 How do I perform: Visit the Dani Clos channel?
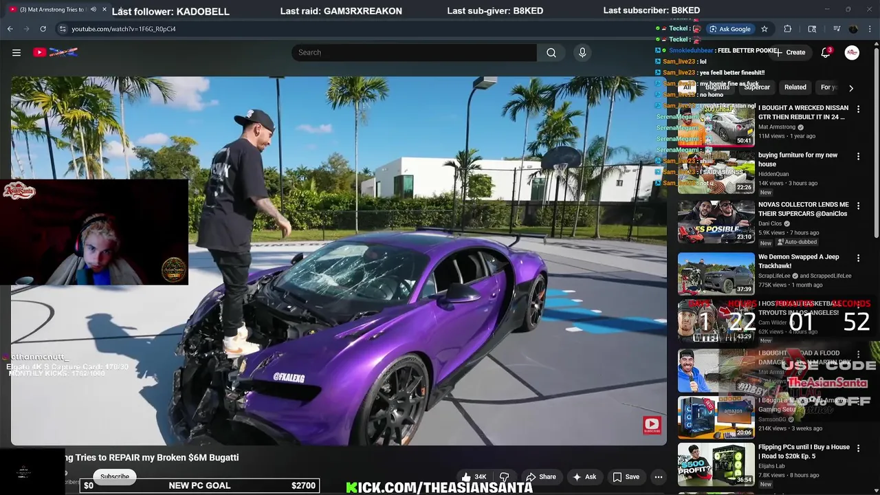(x=771, y=223)
